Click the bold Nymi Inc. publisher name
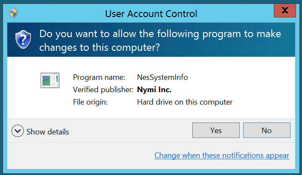 [x=154, y=90]
